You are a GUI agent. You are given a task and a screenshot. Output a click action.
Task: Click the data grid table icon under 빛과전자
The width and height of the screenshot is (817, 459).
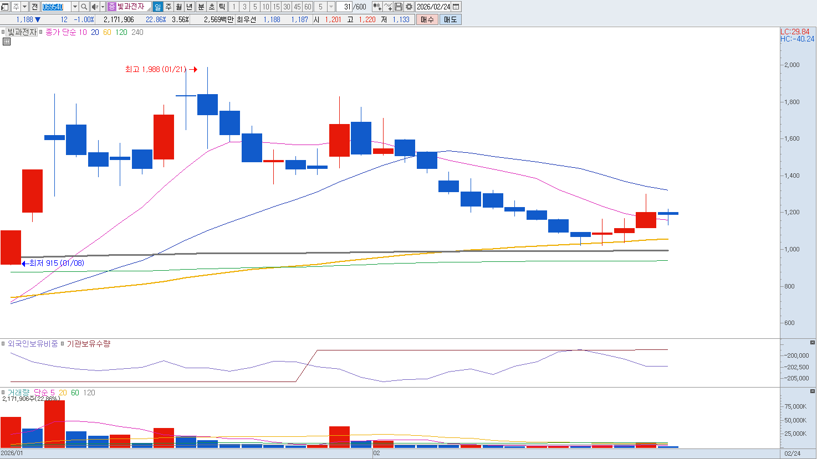7,42
